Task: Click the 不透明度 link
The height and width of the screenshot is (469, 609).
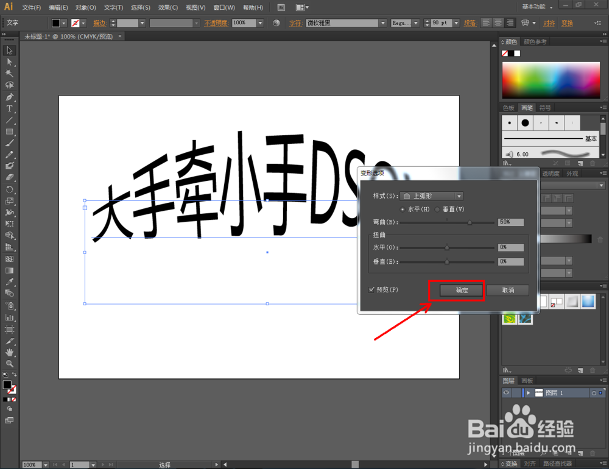Action: coord(216,23)
